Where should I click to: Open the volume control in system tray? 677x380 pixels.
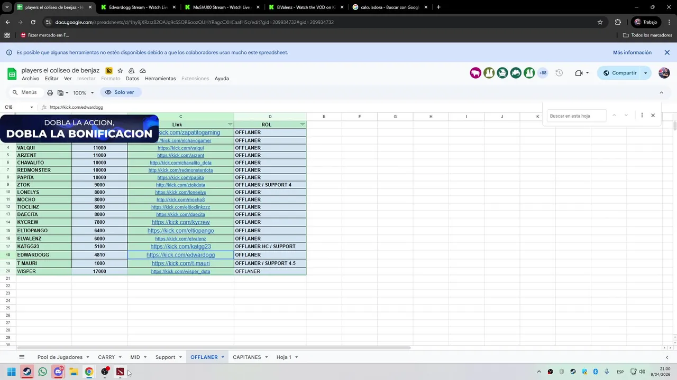click(x=642, y=372)
